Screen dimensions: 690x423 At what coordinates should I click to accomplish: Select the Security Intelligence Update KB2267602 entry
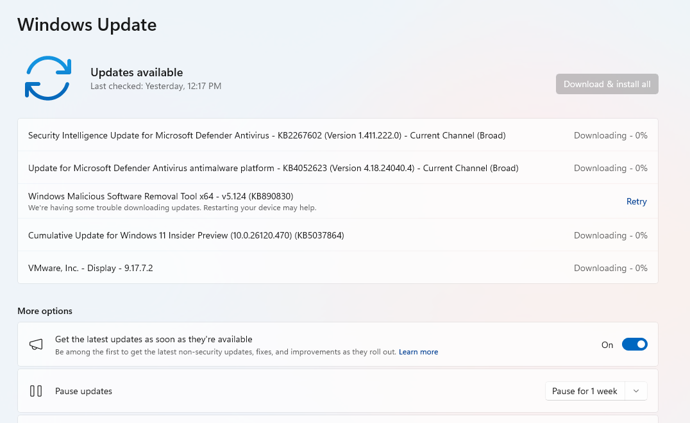(267, 135)
